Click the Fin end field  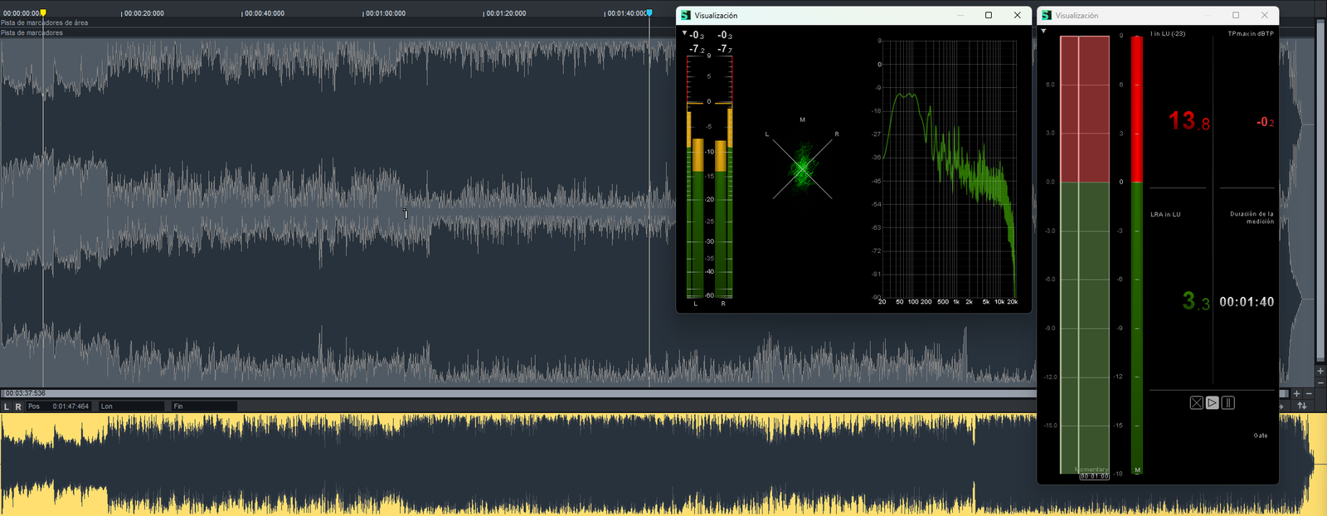click(204, 406)
